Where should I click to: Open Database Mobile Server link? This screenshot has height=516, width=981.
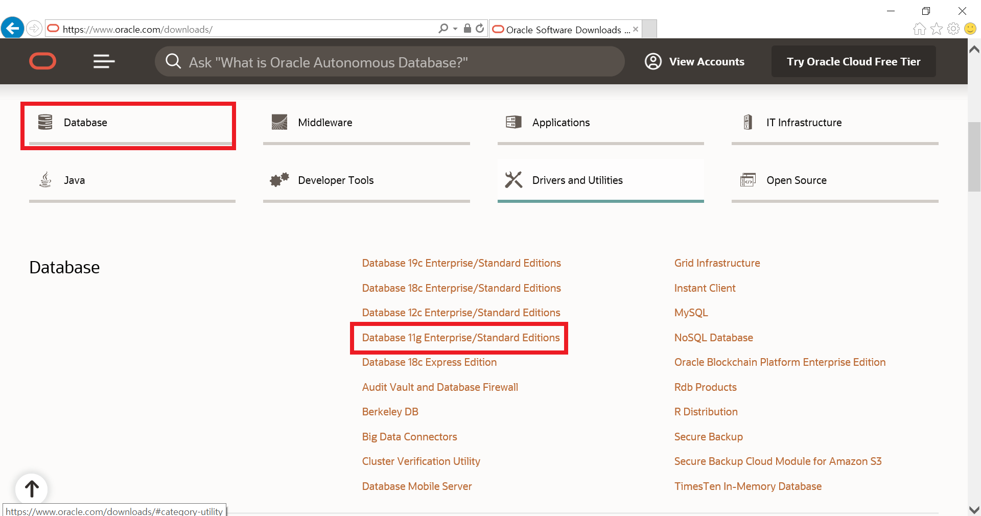417,486
